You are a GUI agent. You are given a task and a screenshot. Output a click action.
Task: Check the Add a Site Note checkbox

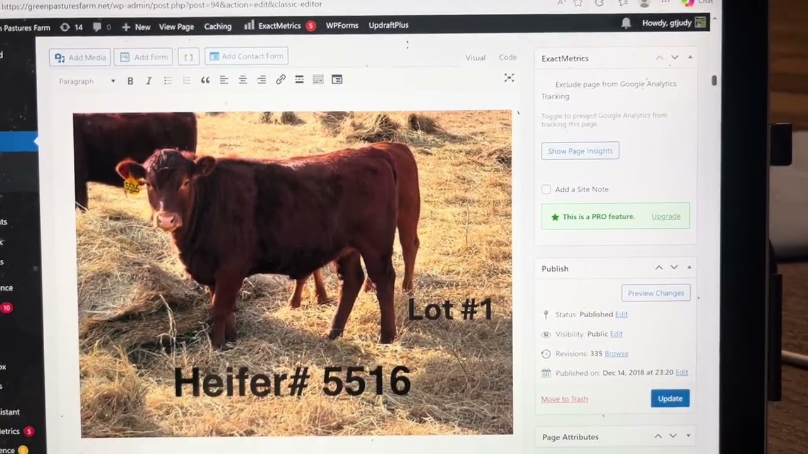(x=546, y=189)
